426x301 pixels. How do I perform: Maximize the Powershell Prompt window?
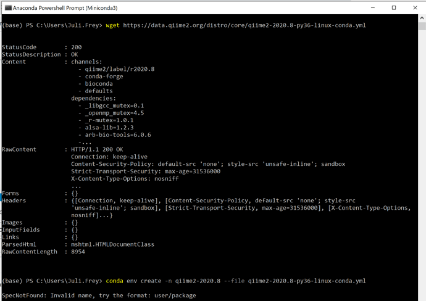[394, 8]
